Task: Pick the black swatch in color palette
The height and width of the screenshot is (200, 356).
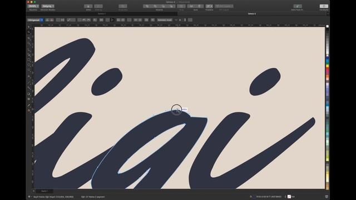Action: pos(328,29)
